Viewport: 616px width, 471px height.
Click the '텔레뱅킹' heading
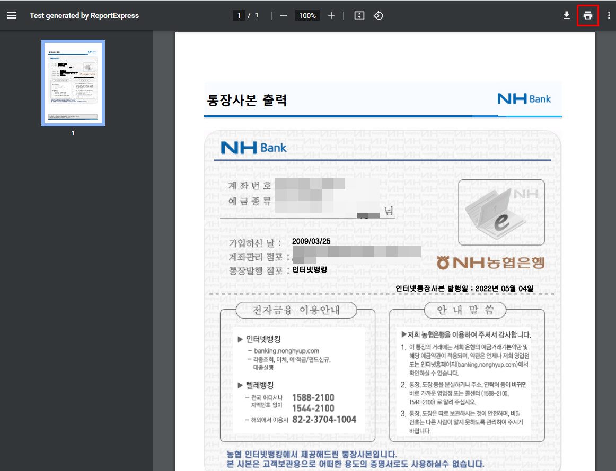tap(260, 385)
